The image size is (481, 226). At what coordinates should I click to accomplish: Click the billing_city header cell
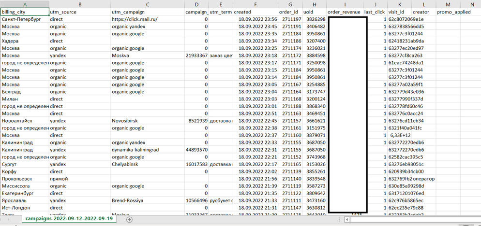coord(25,12)
